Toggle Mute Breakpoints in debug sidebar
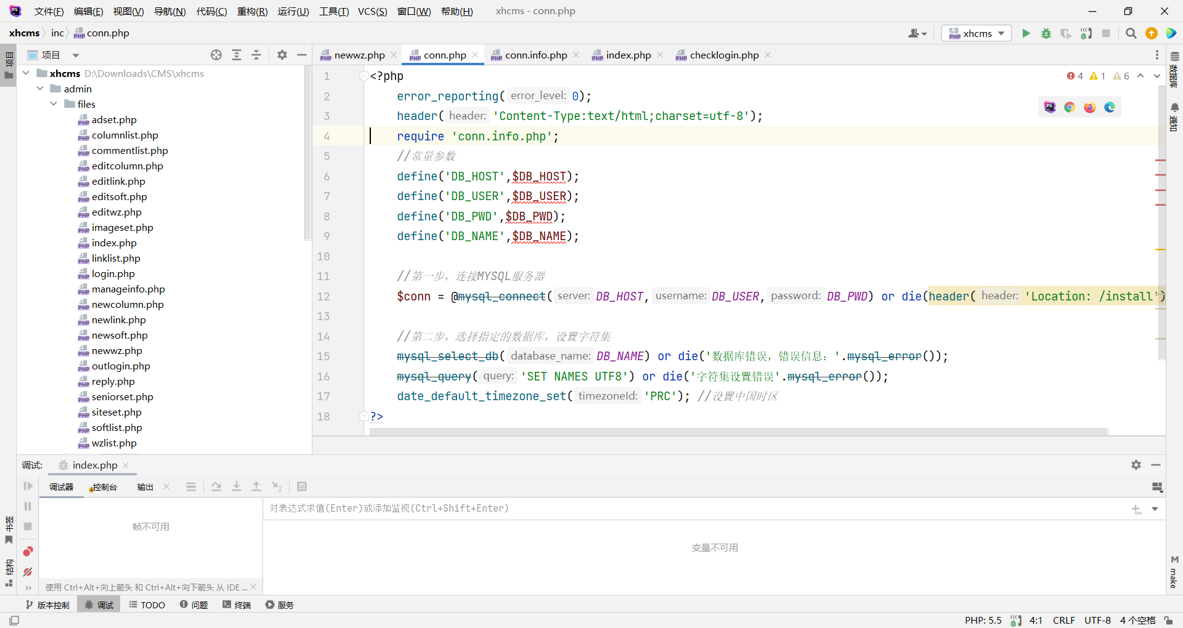 coord(28,572)
